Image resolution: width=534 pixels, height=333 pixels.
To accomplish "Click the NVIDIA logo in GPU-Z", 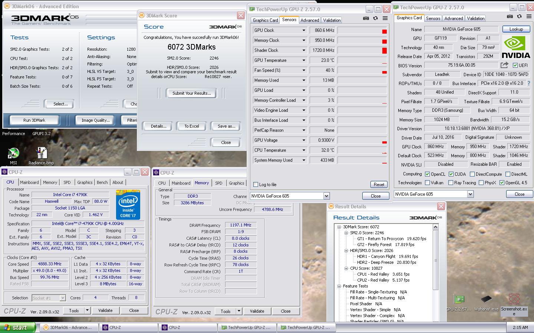I will point(516,47).
